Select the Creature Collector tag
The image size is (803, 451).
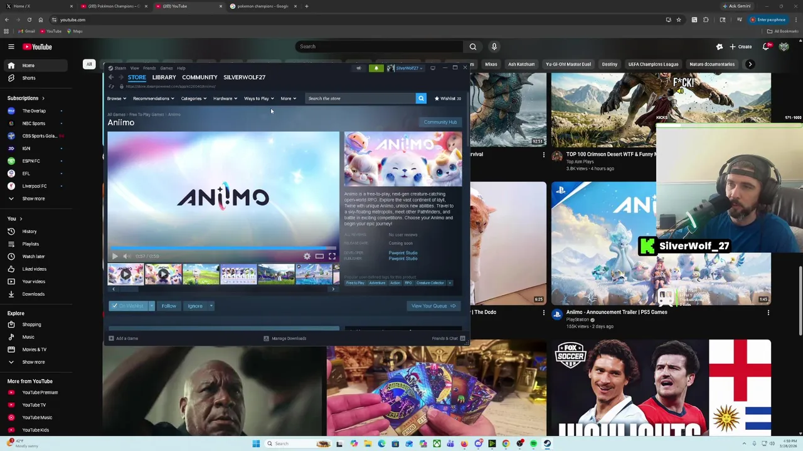click(x=430, y=283)
